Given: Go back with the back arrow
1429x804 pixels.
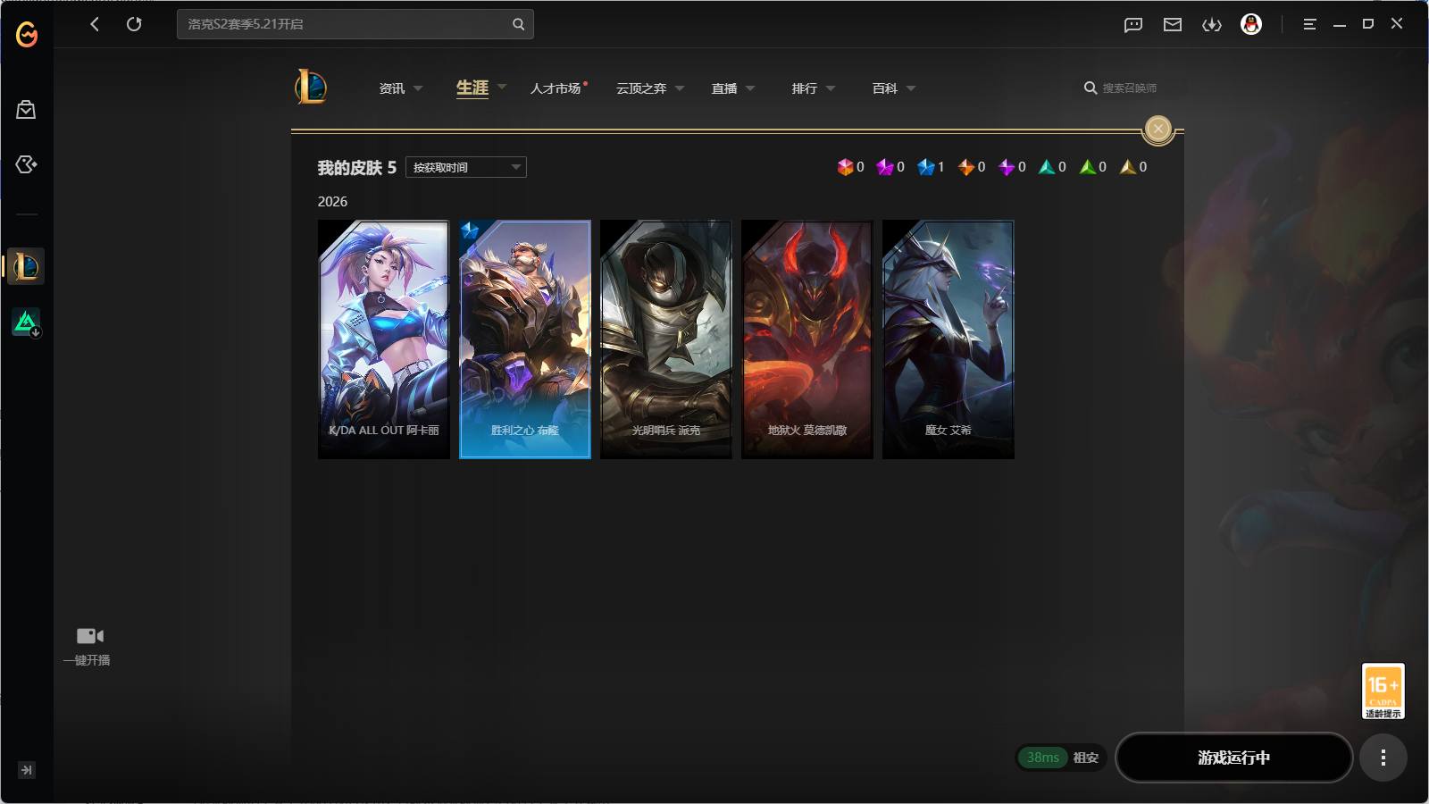Looking at the screenshot, I should tap(95, 24).
